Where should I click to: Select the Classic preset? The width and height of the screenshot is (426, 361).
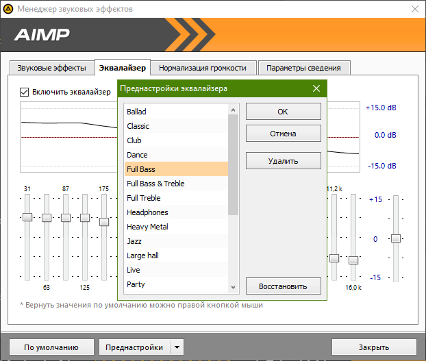176,126
